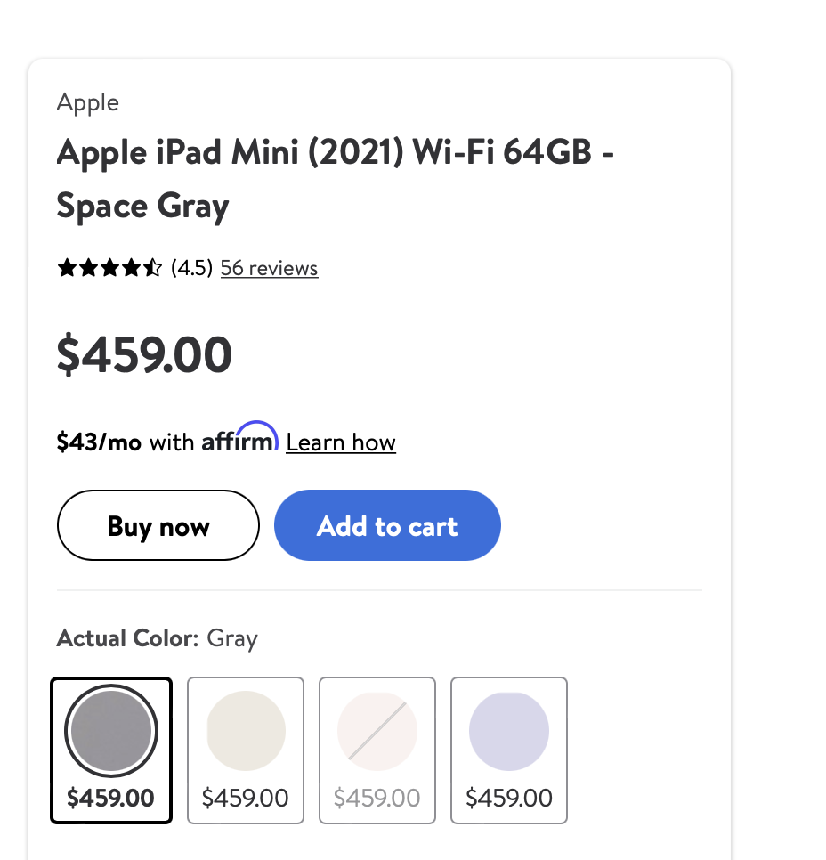Click the Actual Color label
The height and width of the screenshot is (860, 826).
pos(127,638)
